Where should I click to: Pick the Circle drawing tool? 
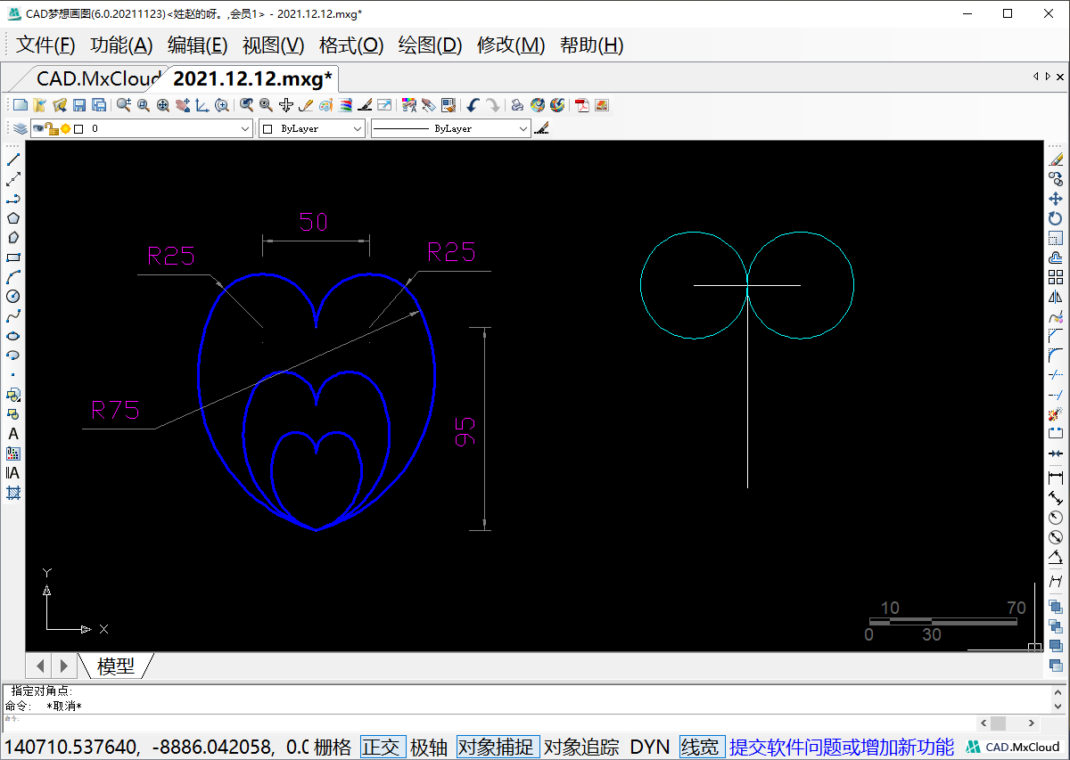[x=13, y=297]
